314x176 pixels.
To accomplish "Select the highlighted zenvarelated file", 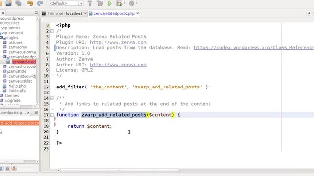I will coord(24,62).
